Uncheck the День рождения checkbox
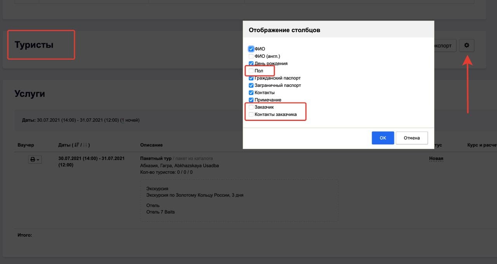This screenshot has height=264, width=497. coord(251,64)
